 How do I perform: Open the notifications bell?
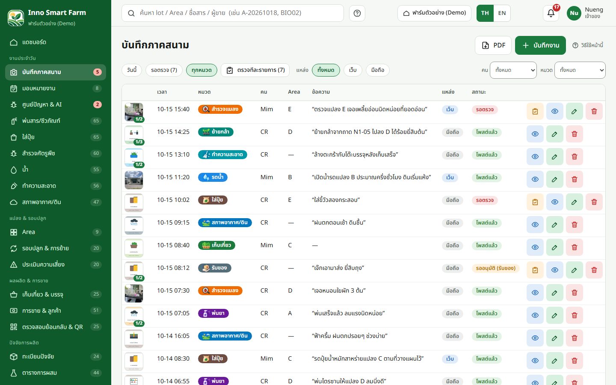[551, 13]
